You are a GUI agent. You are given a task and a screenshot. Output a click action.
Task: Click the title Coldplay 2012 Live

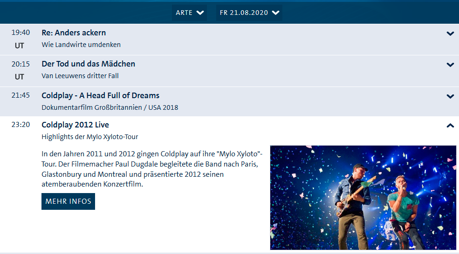point(75,125)
